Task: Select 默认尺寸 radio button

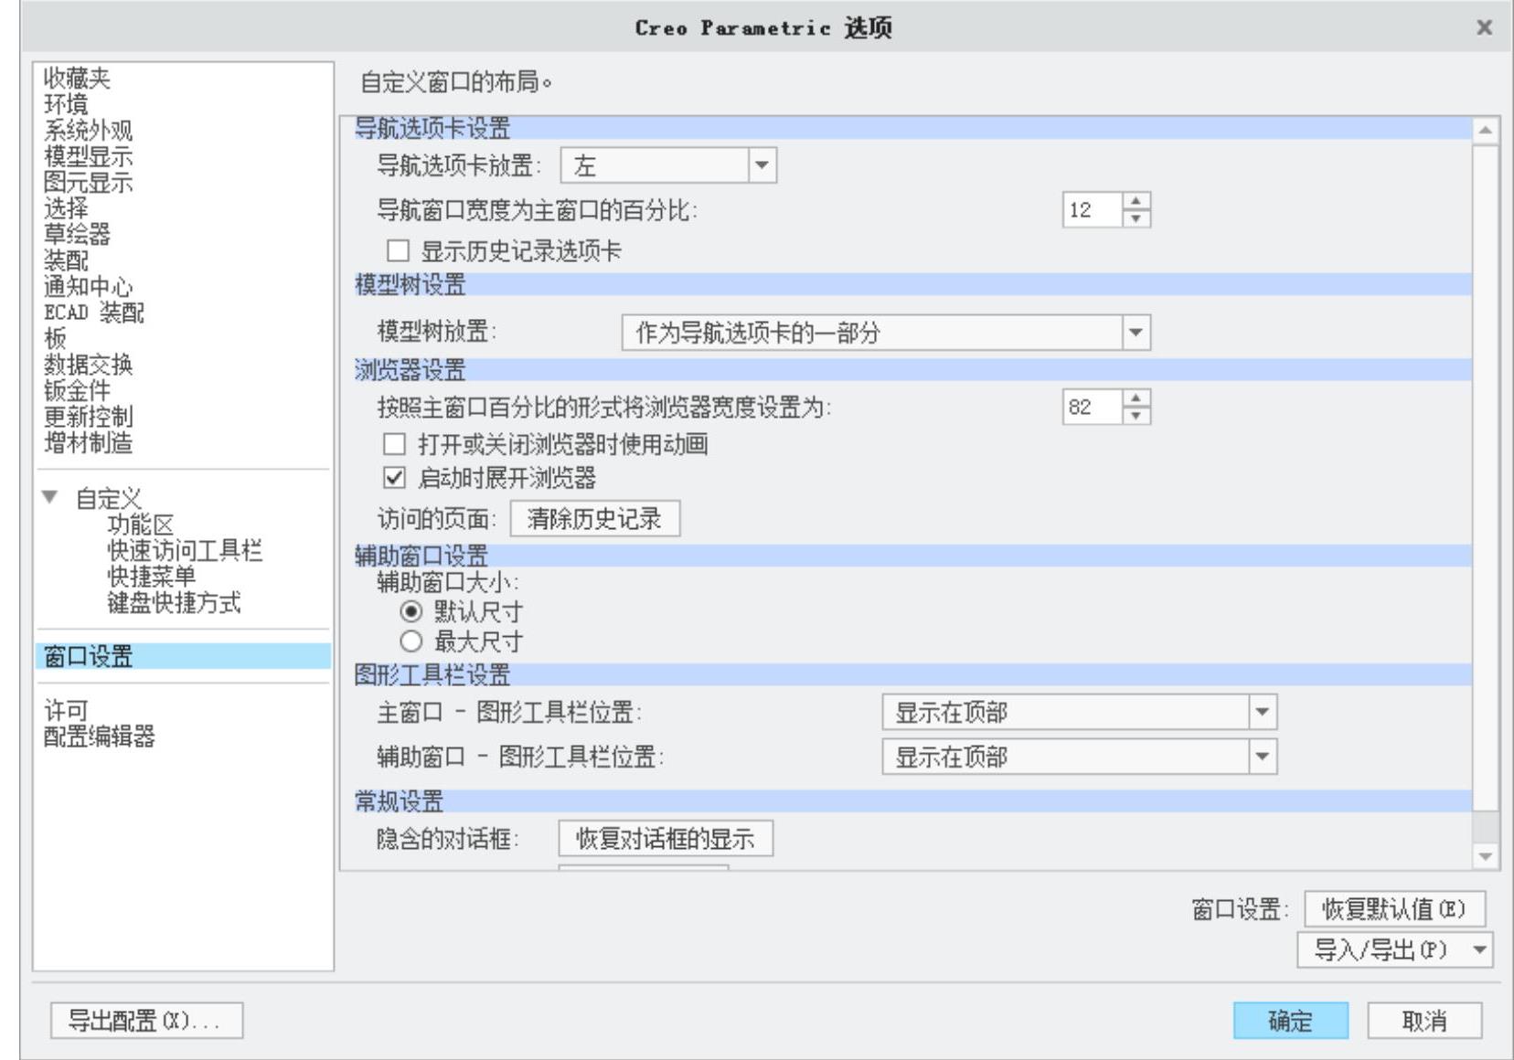Action: pos(411,611)
